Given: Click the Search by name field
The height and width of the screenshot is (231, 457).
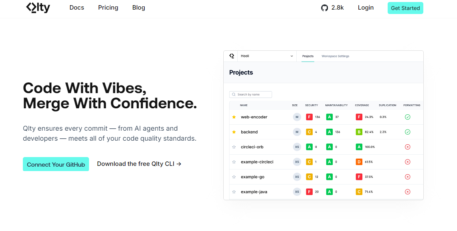Looking at the screenshot, I should click(251, 95).
